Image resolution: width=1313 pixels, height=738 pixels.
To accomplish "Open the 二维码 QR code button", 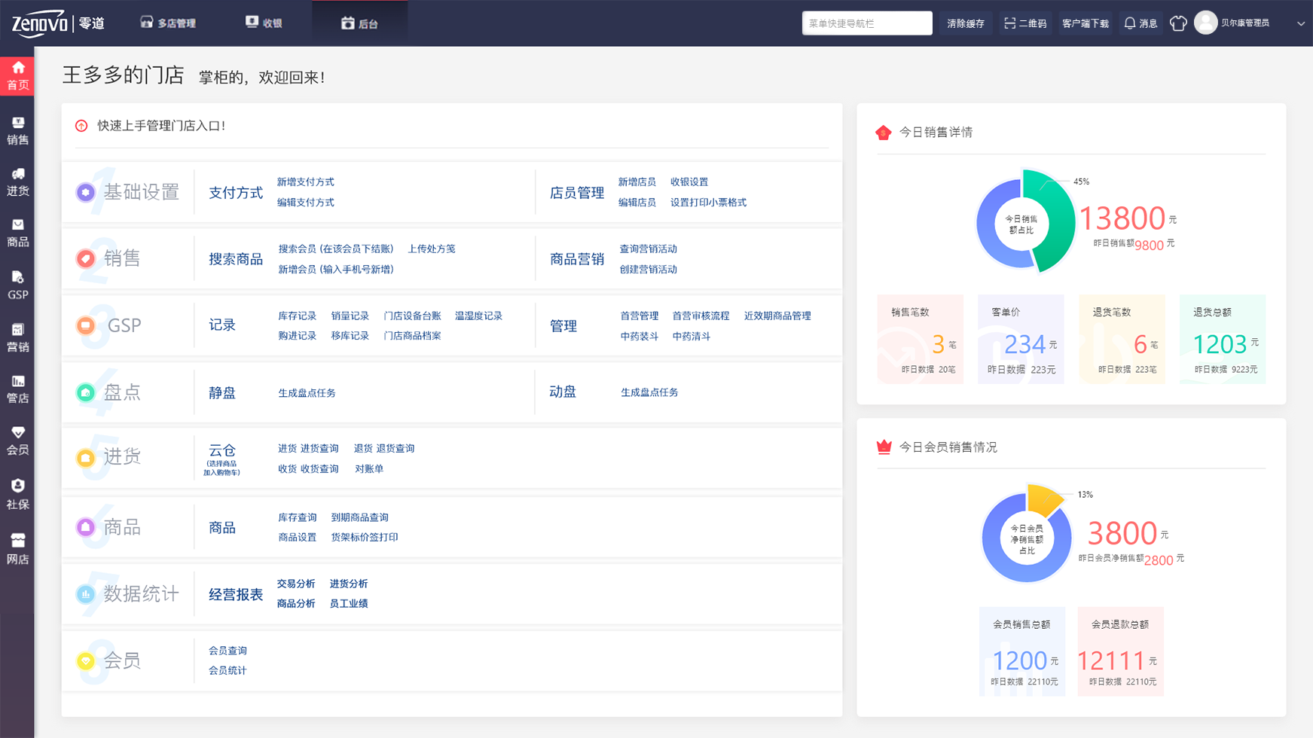I will tap(1025, 23).
